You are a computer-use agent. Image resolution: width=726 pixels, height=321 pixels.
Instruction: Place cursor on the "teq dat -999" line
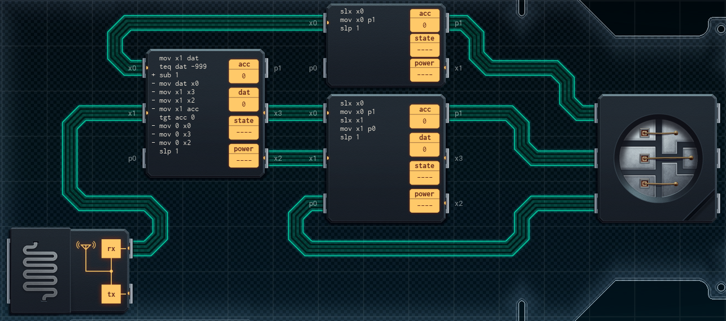182,67
